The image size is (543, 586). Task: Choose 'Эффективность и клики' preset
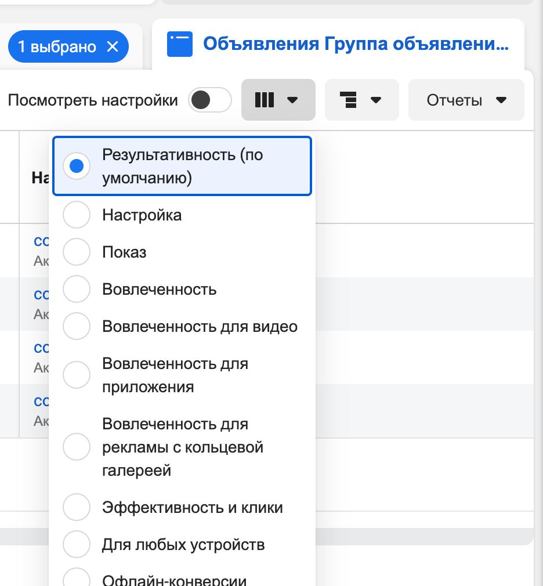[77, 508]
